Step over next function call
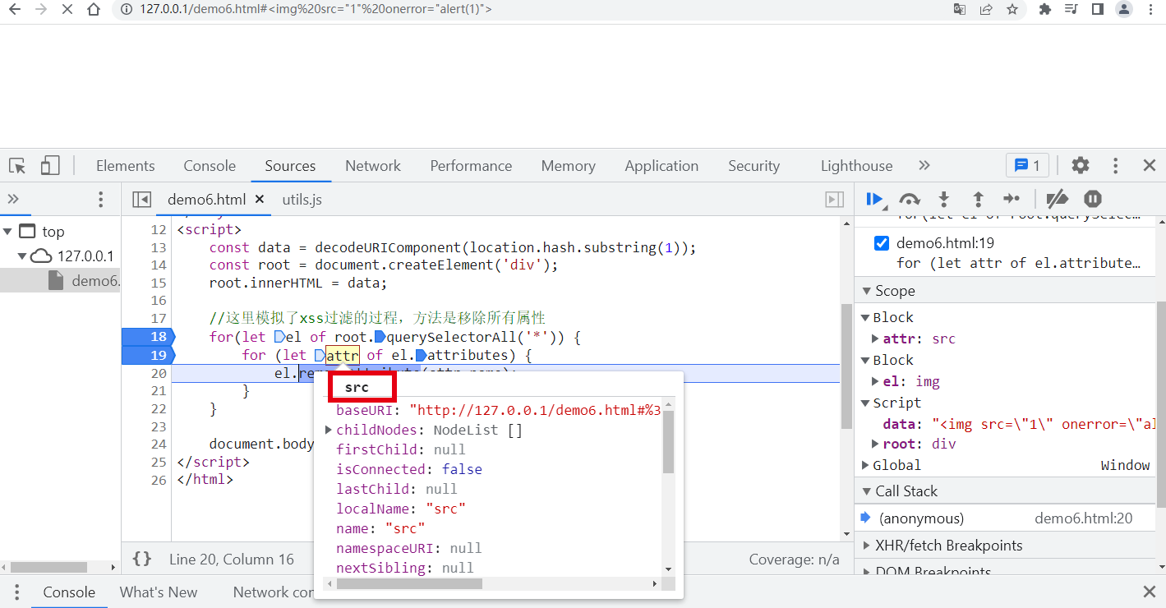Viewport: 1166px width, 608px height. click(910, 199)
